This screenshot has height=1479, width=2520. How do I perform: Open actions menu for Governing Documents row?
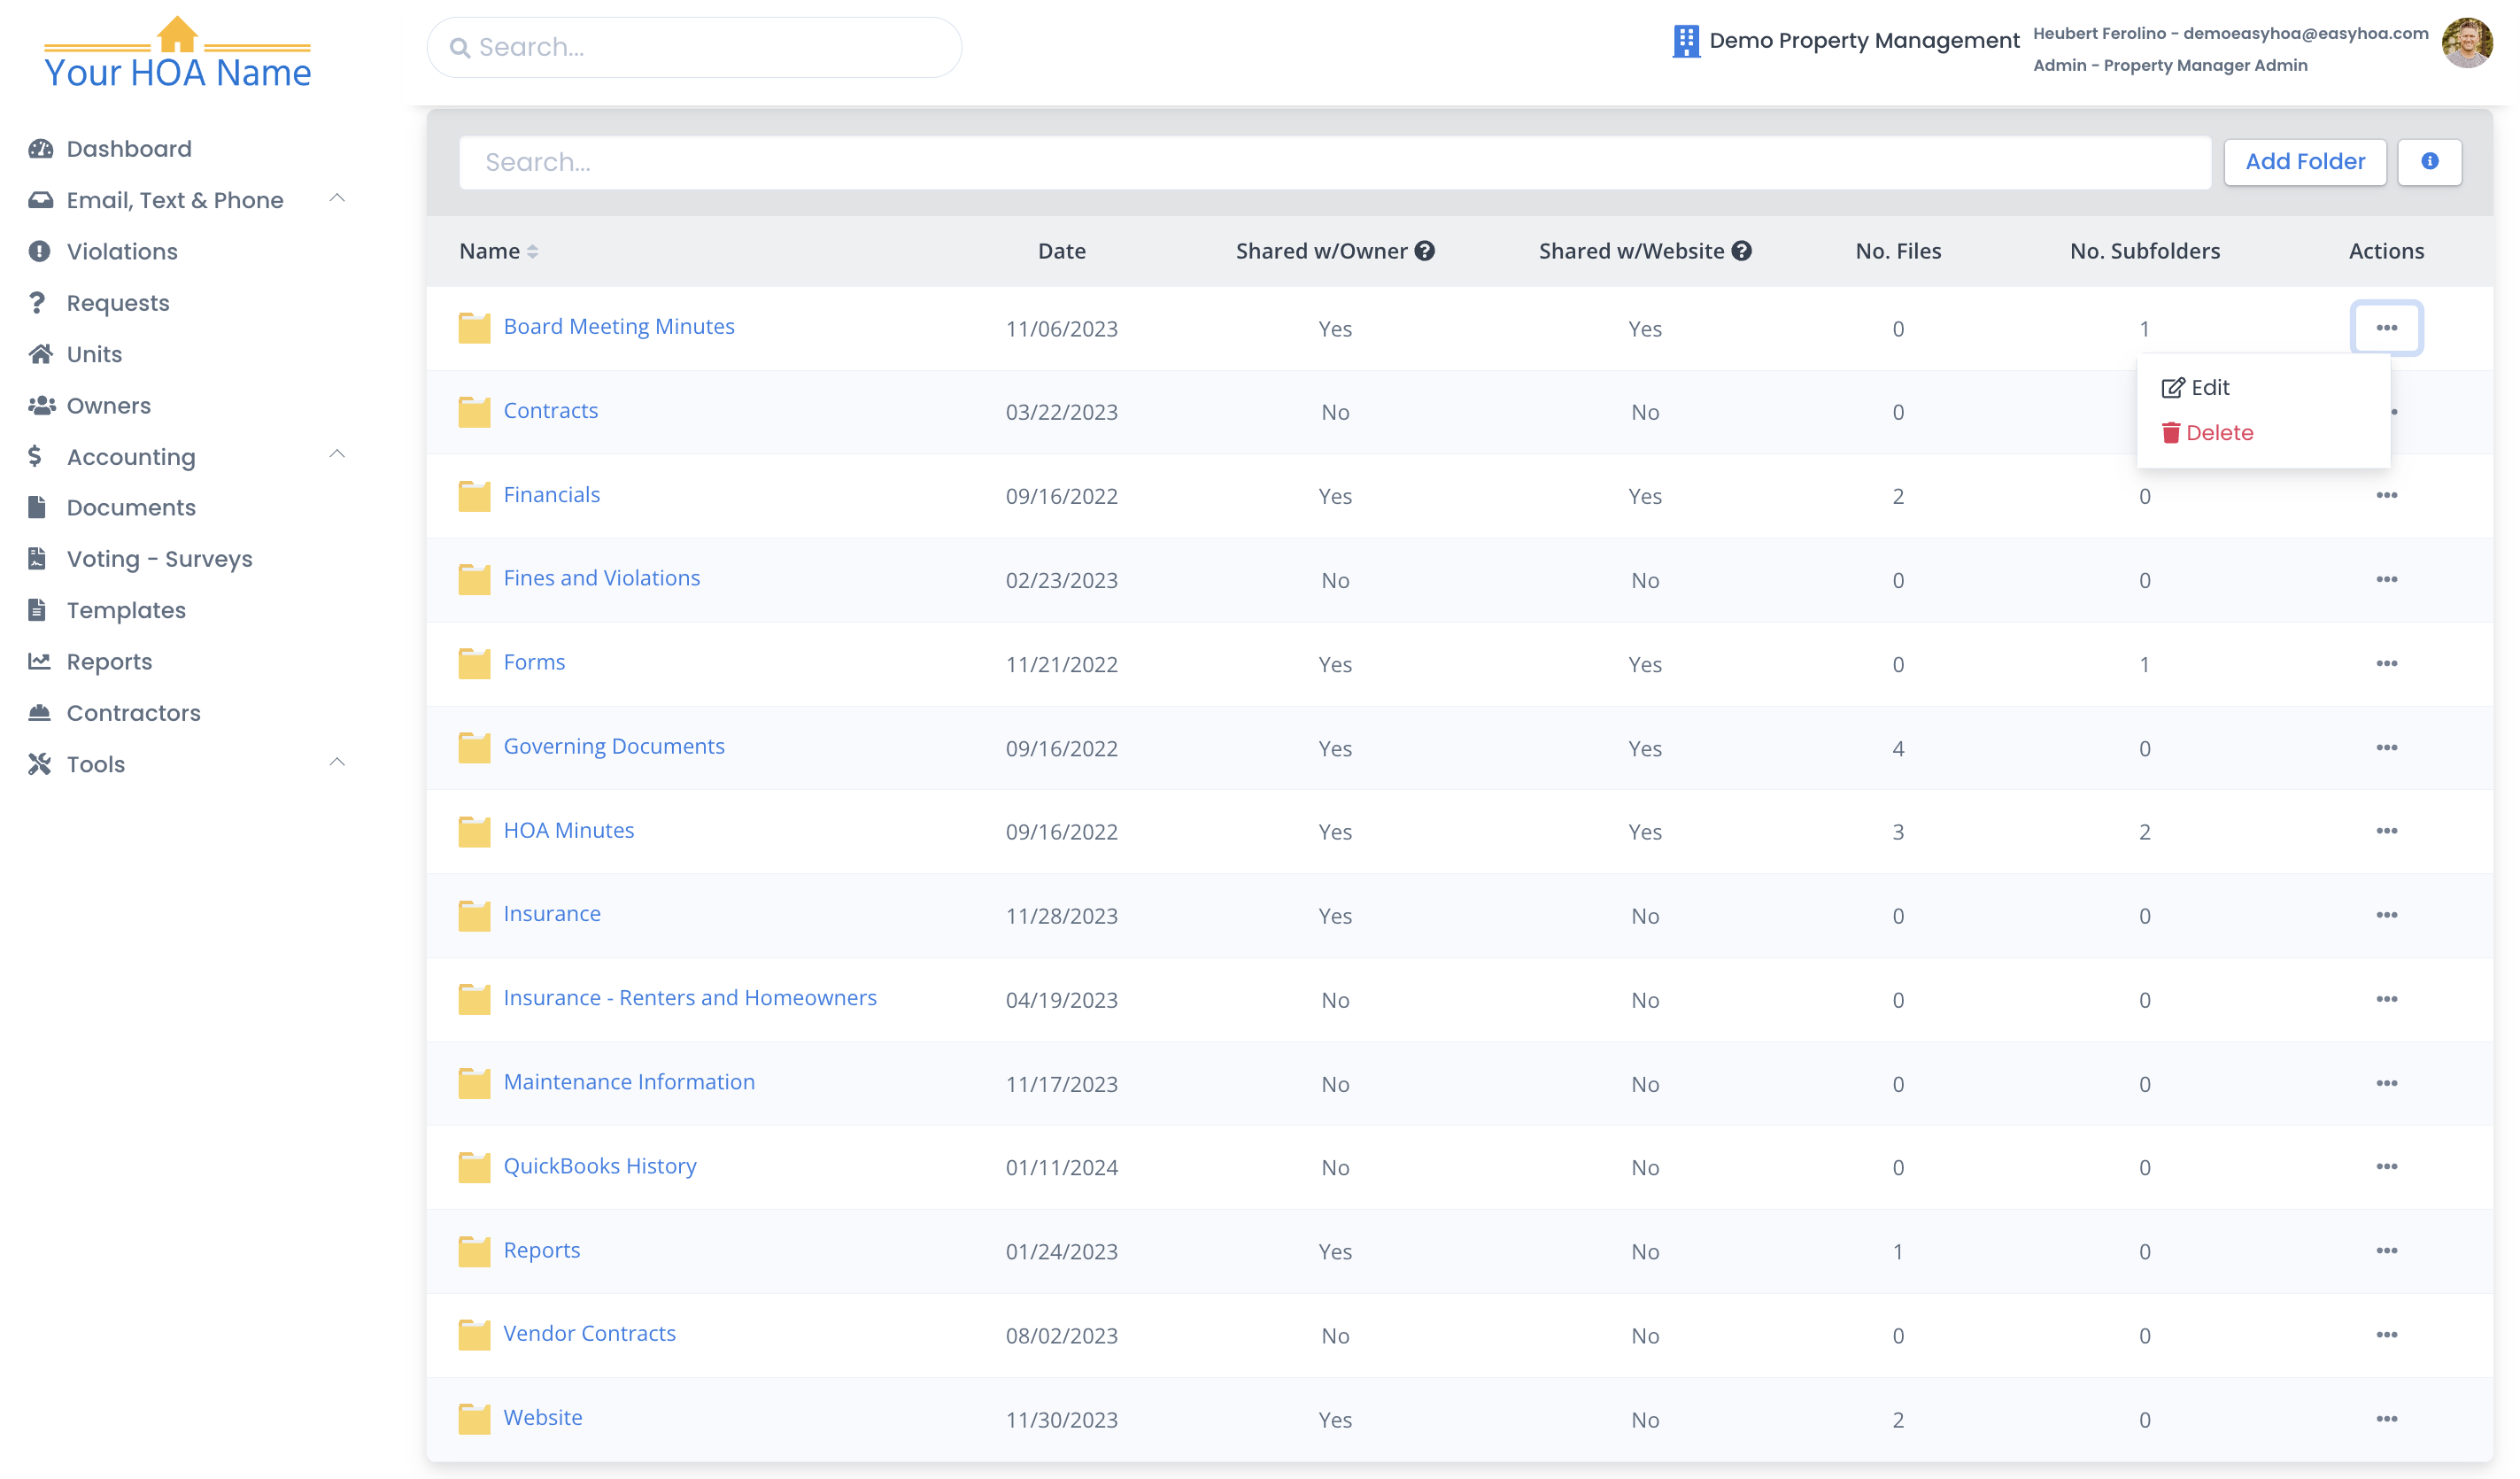tap(2386, 748)
